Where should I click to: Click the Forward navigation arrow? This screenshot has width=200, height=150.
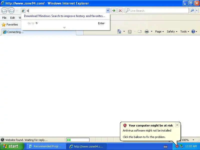pos(11,10)
